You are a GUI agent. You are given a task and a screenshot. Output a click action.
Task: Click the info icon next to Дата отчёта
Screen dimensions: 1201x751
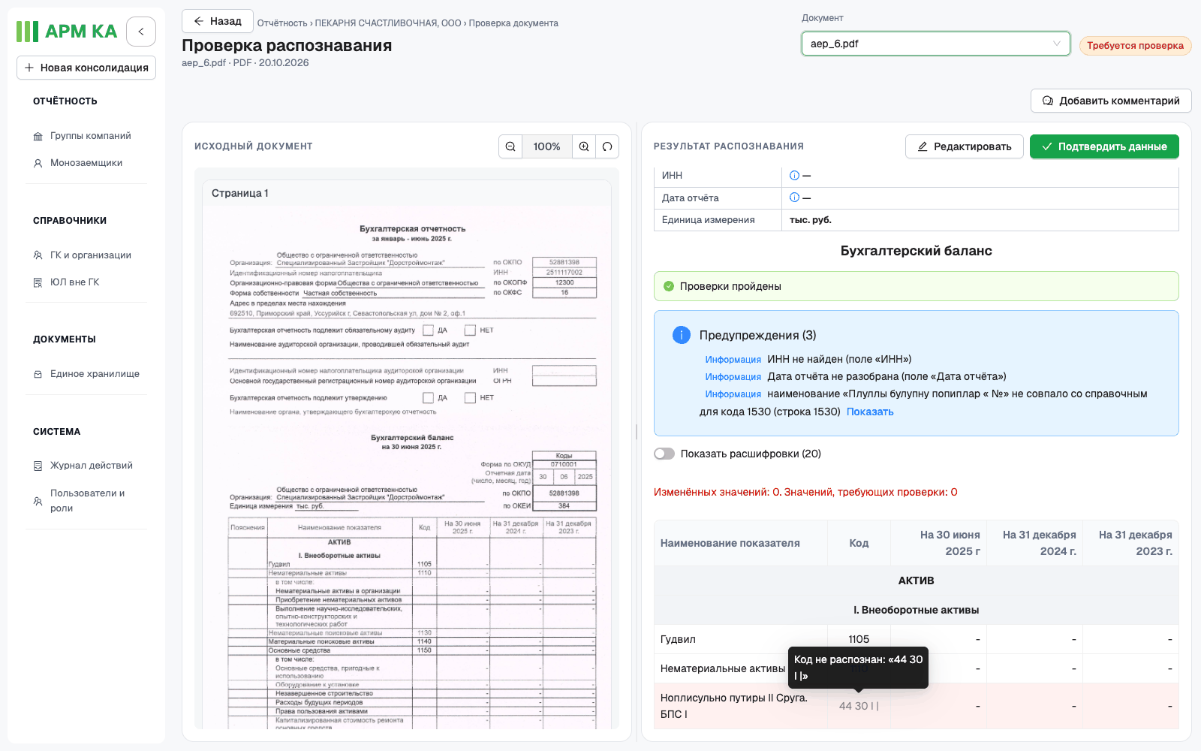(x=794, y=198)
